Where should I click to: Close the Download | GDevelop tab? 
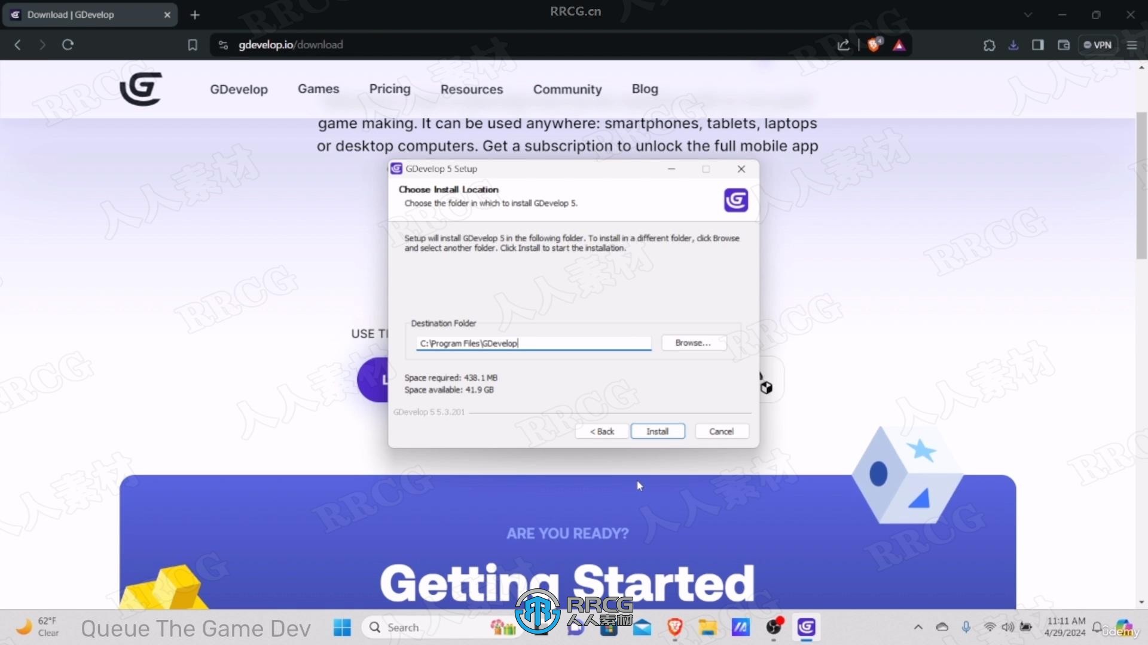(x=167, y=15)
